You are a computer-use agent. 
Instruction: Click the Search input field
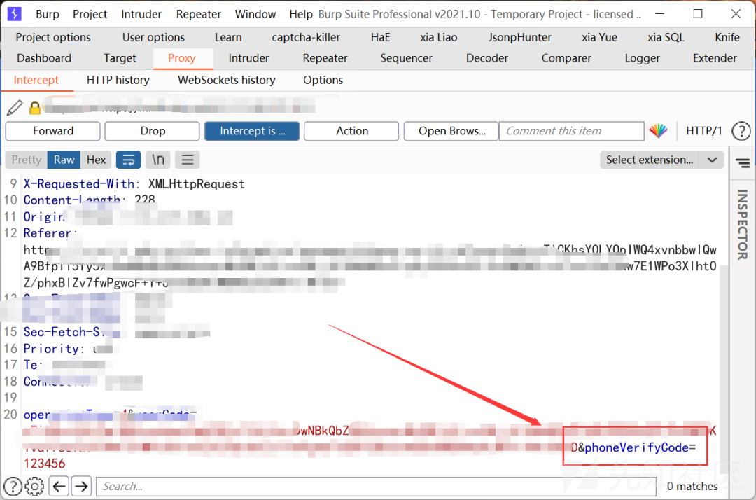(x=376, y=487)
